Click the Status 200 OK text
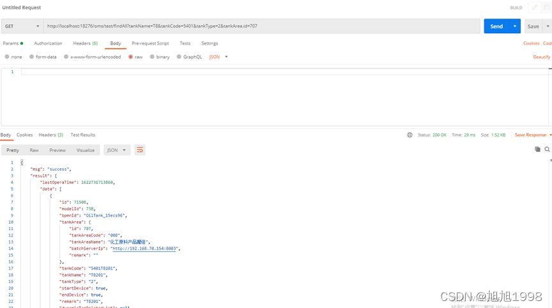This screenshot has height=308, width=552. click(432, 135)
